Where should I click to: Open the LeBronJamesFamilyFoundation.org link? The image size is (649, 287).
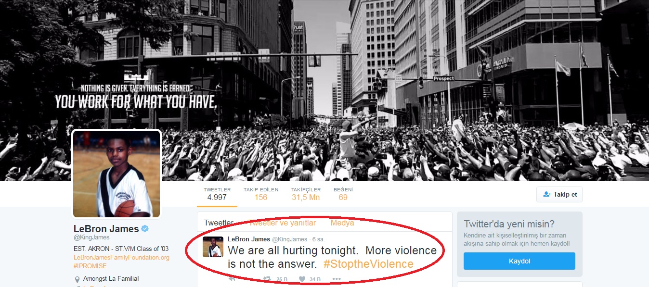click(121, 258)
